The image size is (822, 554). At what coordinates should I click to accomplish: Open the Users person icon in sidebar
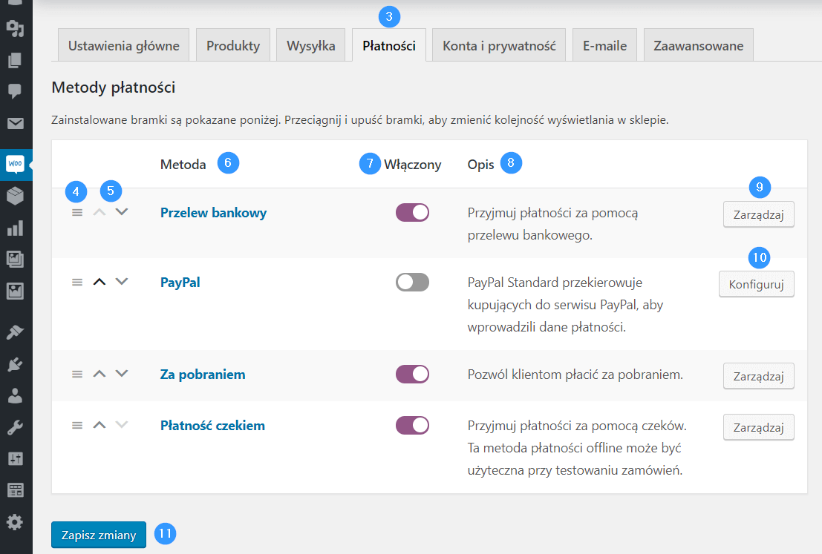15,396
